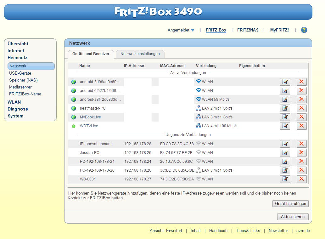Viewport: 325px width, 239px height.
Task: Click the WDTVLive device name link
Action: tap(89, 126)
